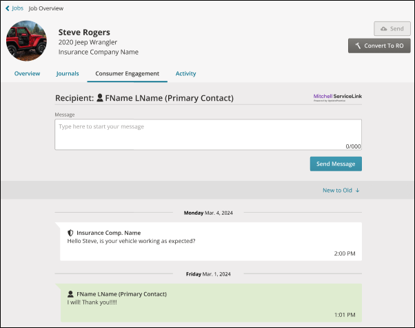Go to the Activity tab
This screenshot has height=328, width=415.
tap(186, 73)
